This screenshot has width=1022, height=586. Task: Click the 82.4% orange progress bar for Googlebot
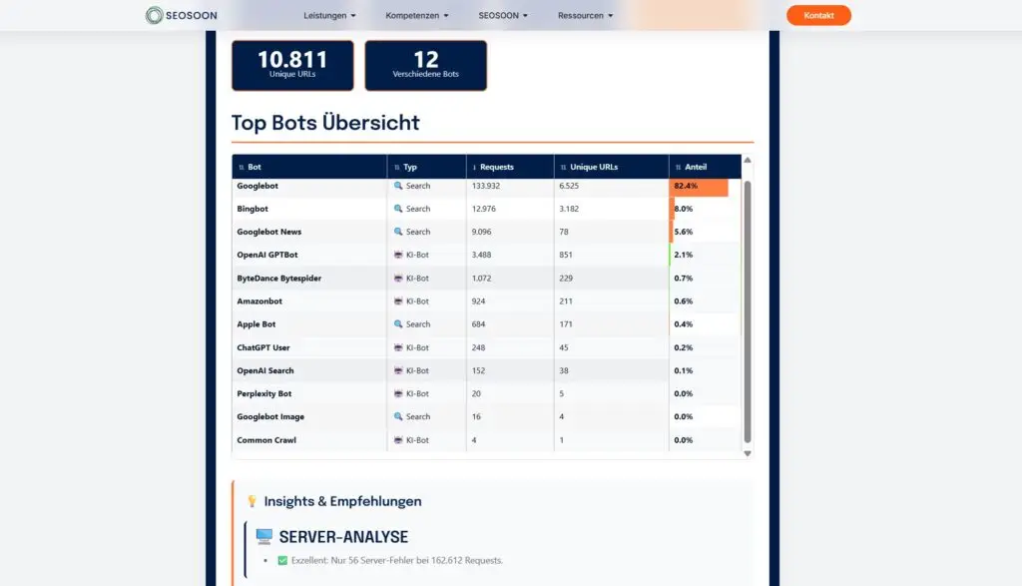(700, 186)
